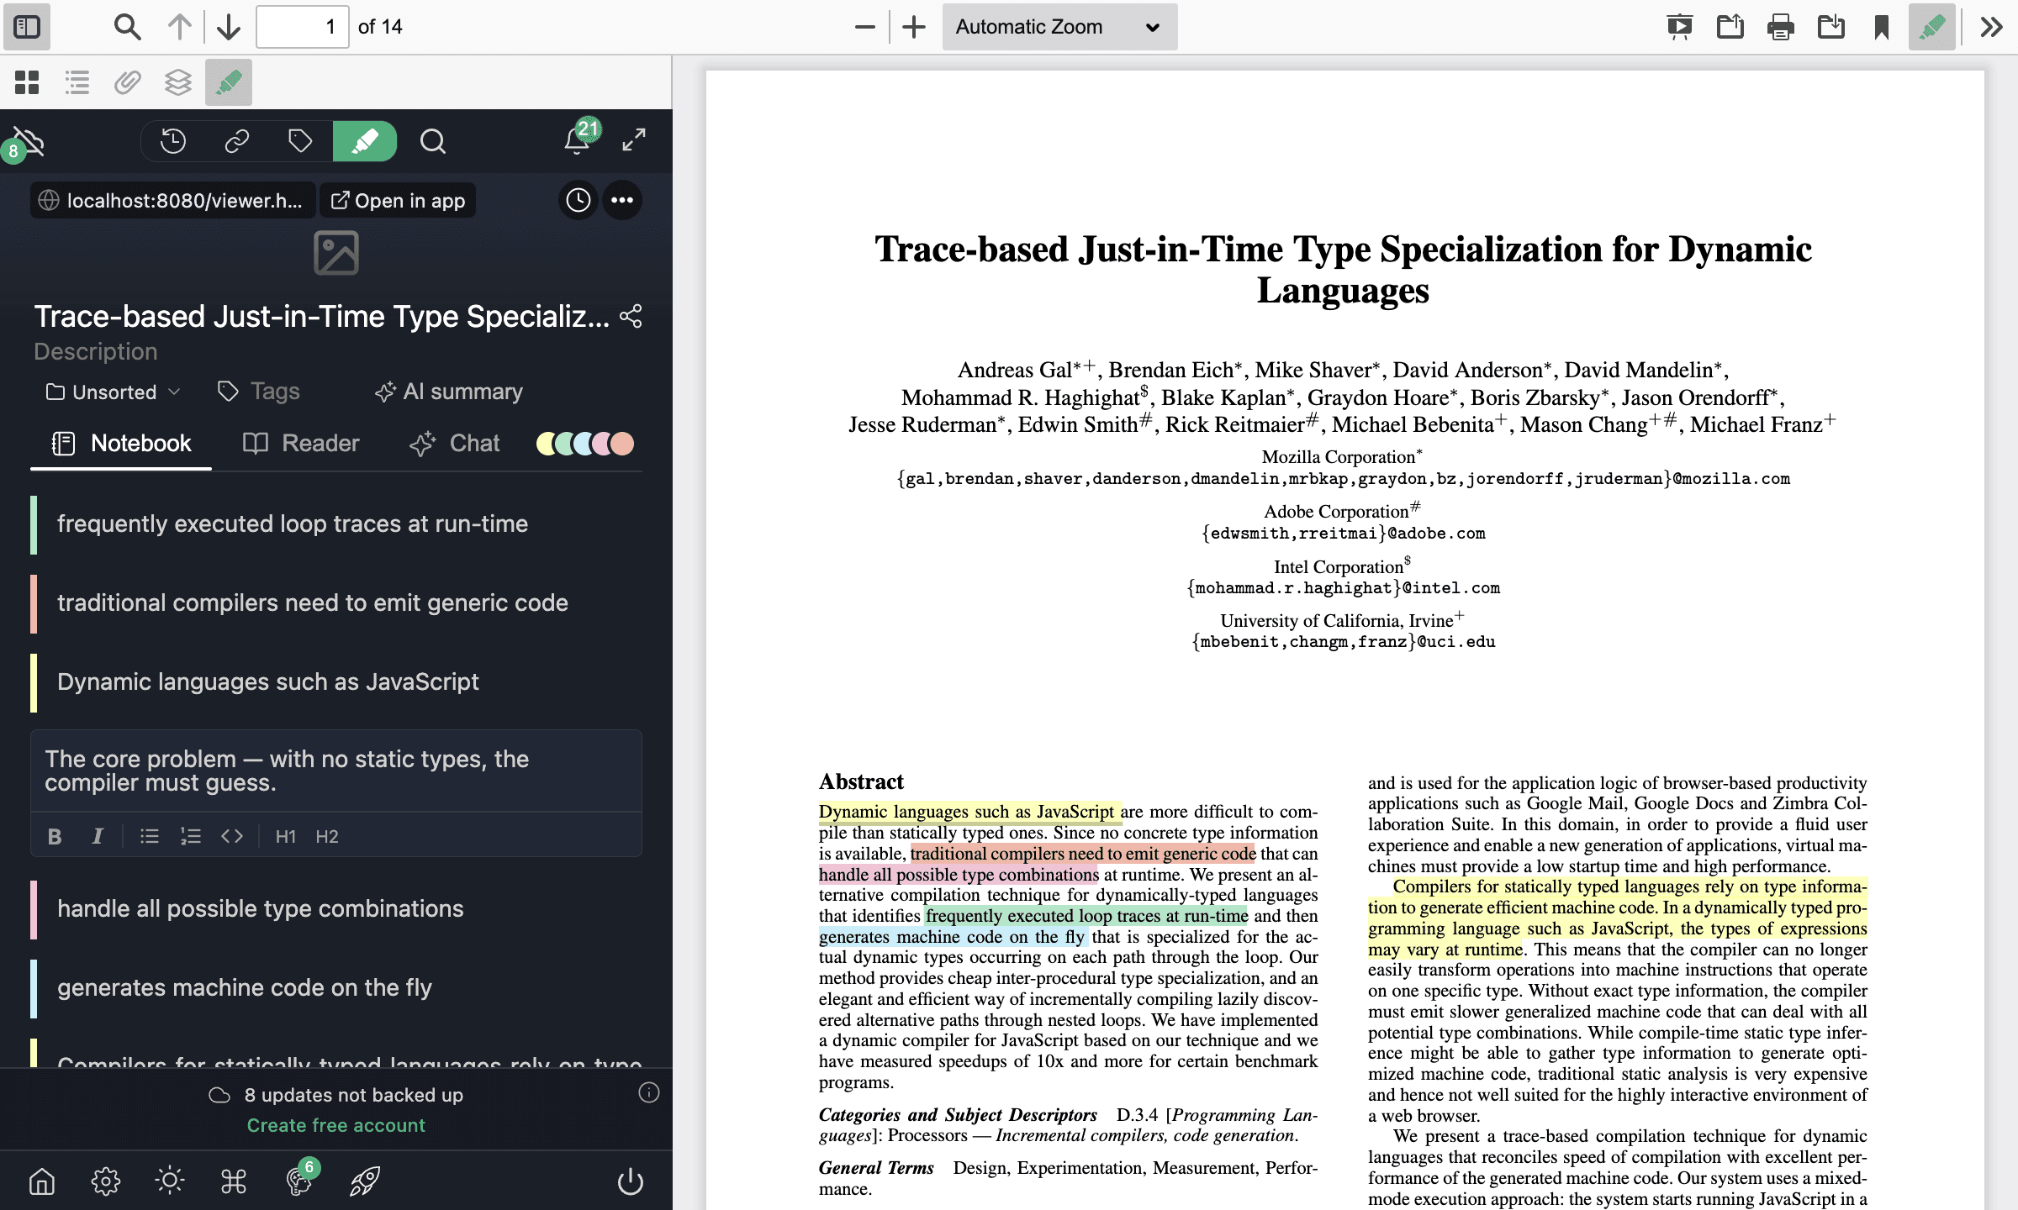Expand the panel to full screen
The height and width of the screenshot is (1210, 2018).
(x=634, y=139)
